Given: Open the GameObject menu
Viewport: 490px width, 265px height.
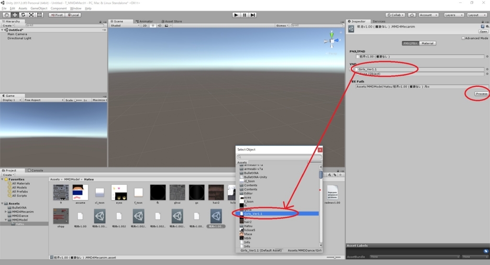Looking at the screenshot, I should pyautogui.click(x=39, y=9).
